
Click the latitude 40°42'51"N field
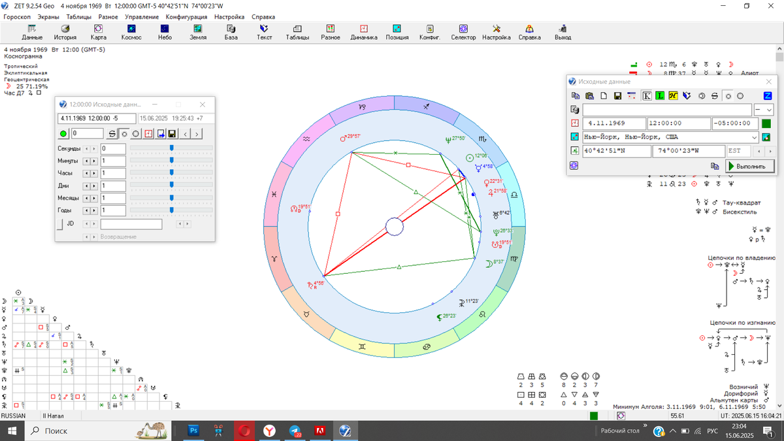pos(616,151)
